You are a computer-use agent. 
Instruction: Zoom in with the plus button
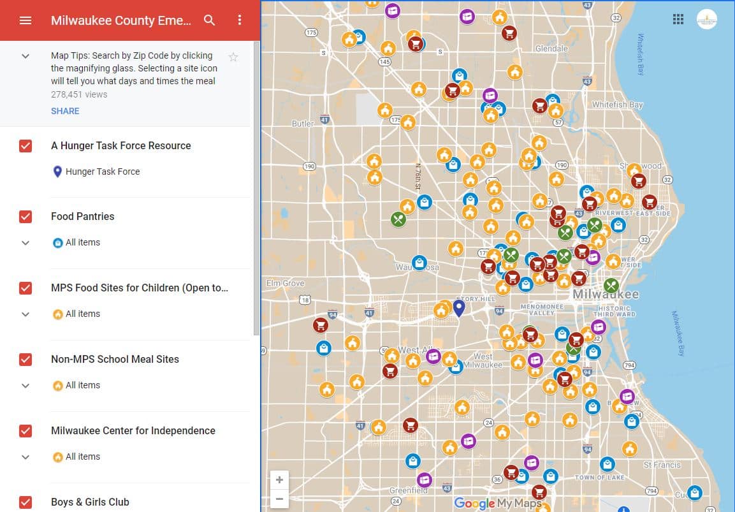pos(279,479)
